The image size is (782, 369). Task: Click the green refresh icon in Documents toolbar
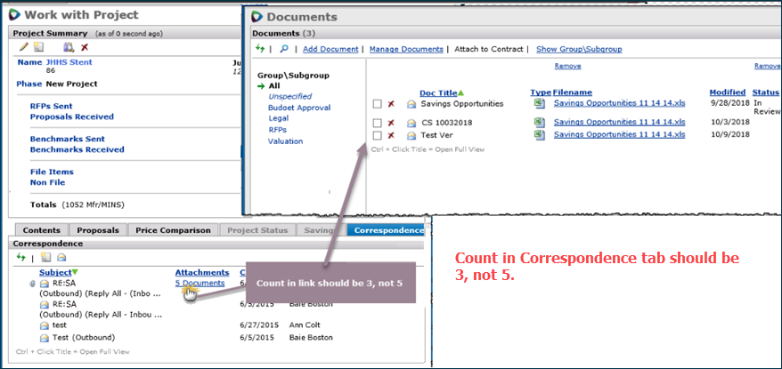point(261,49)
